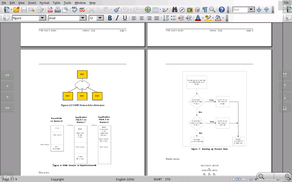Toggle Bold formatting
The height and width of the screenshot is (182, 292).
[x=110, y=18]
